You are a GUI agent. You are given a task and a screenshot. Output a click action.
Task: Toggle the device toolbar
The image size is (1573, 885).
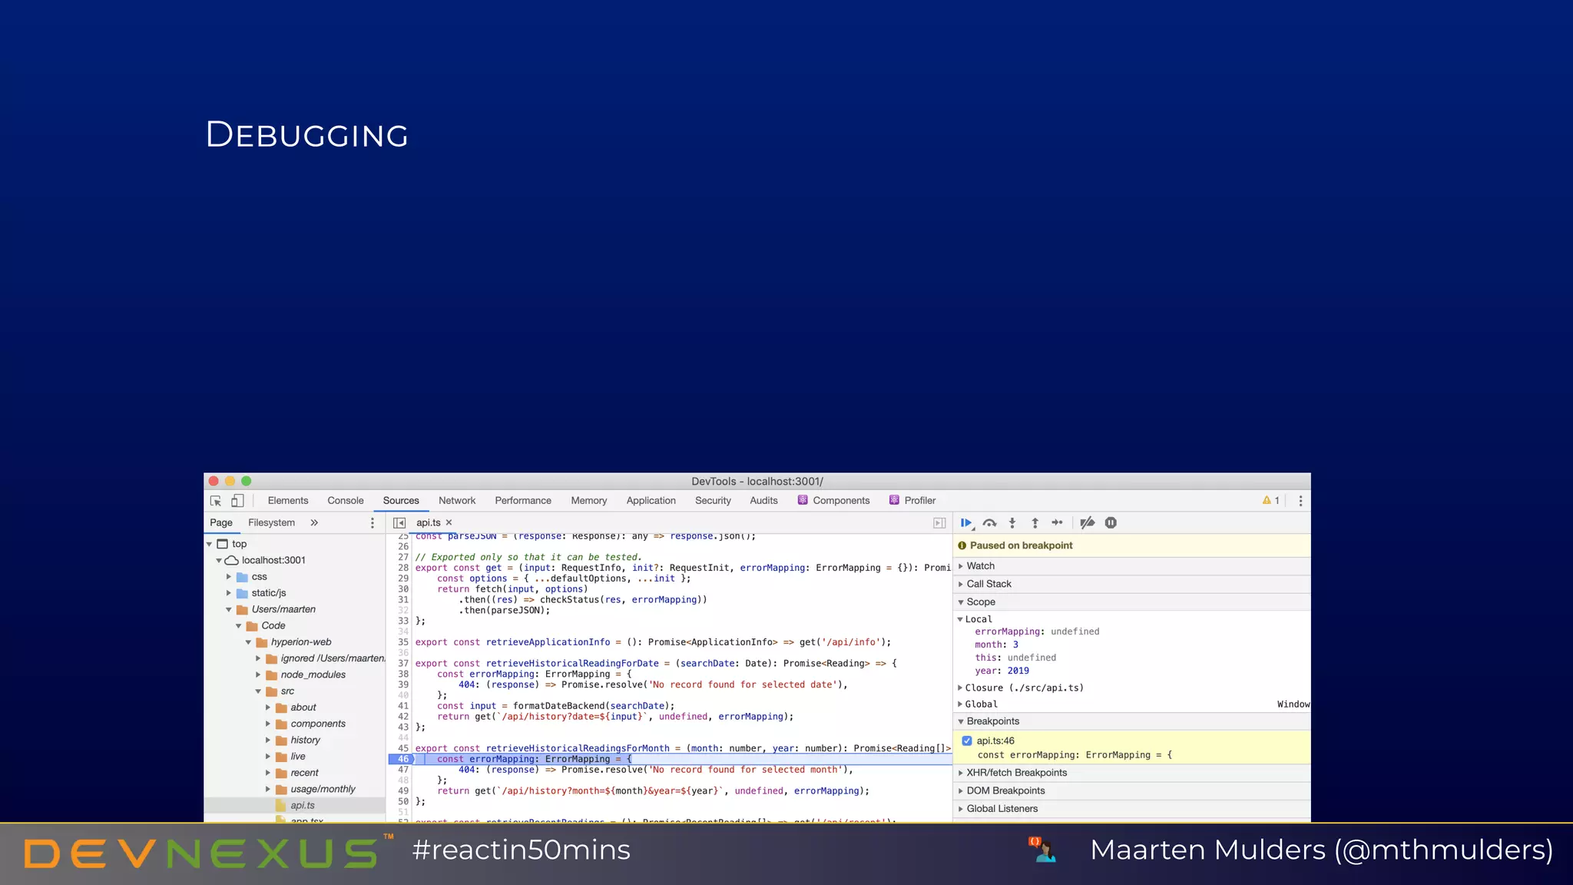(x=237, y=501)
